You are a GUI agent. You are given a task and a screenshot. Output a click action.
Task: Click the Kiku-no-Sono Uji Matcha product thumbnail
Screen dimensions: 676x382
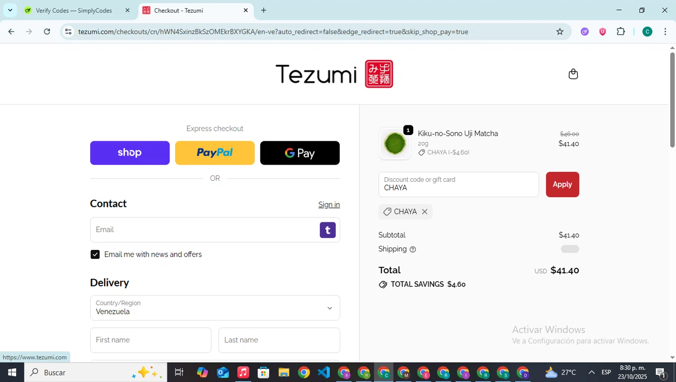click(395, 143)
